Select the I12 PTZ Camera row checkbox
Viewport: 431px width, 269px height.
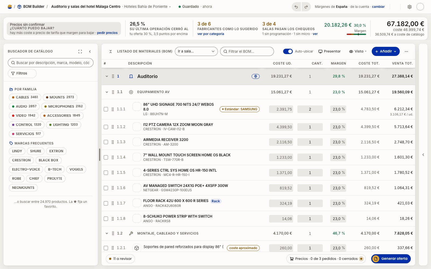tap(106, 127)
